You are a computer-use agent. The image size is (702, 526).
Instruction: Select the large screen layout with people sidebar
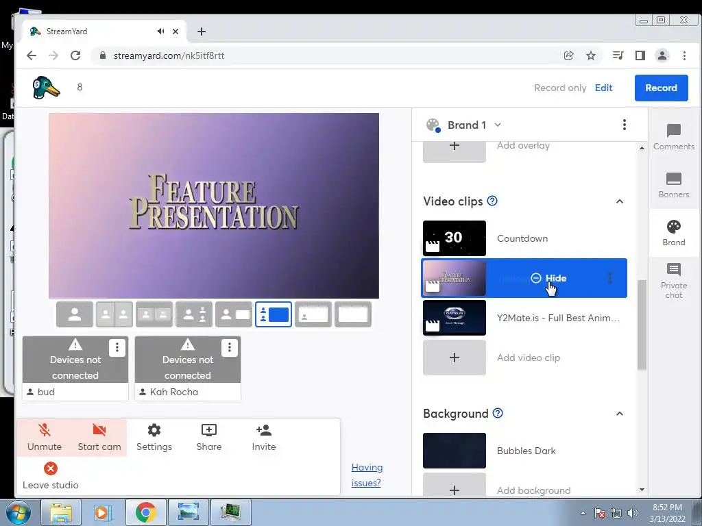tap(274, 314)
